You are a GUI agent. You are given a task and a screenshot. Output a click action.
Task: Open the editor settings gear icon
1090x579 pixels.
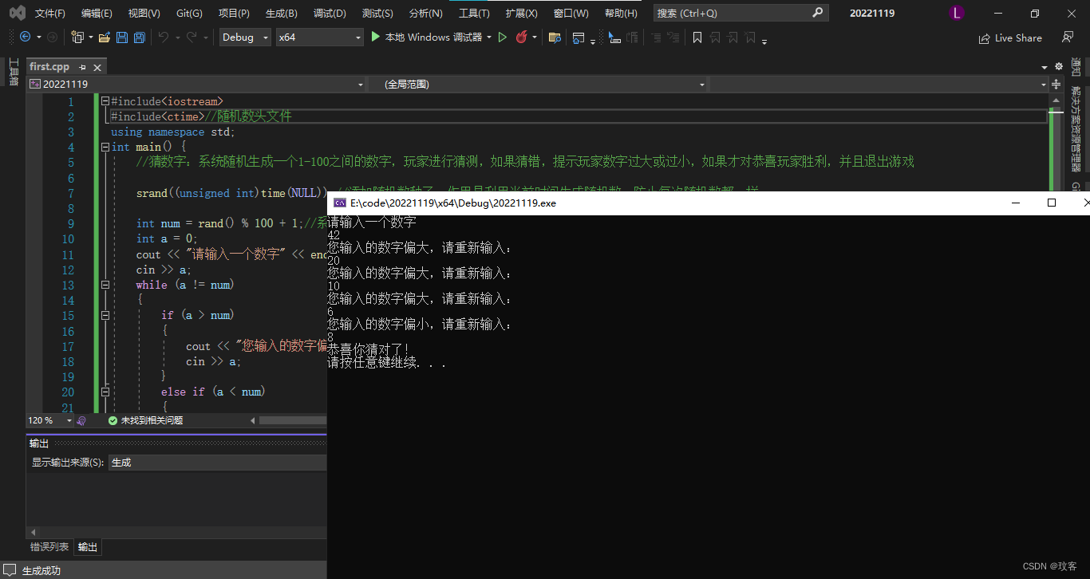coord(1059,67)
